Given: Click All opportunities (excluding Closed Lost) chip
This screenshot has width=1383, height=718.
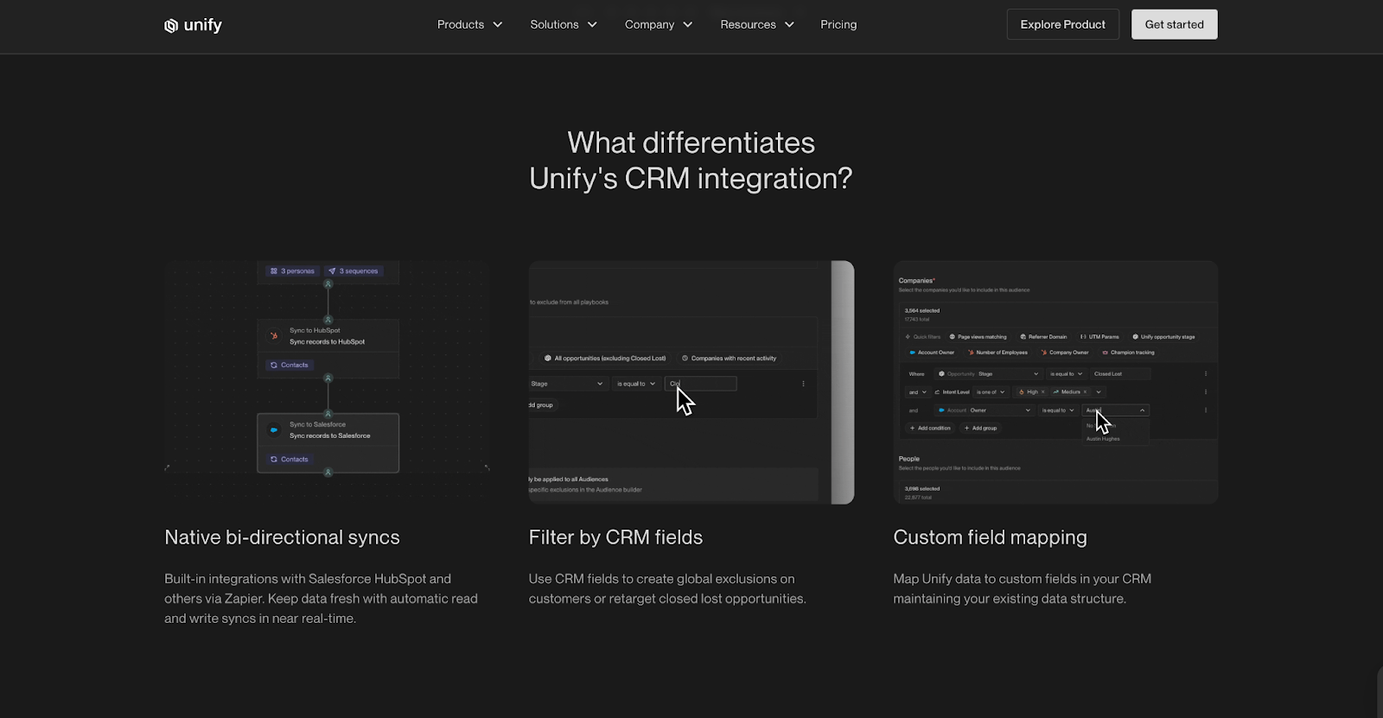Looking at the screenshot, I should pyautogui.click(x=605, y=358).
